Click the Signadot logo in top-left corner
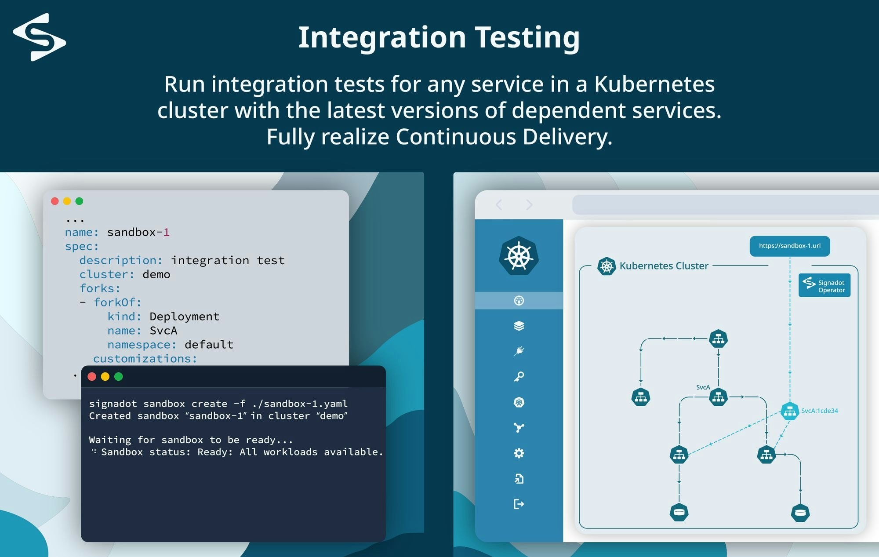 (x=40, y=37)
